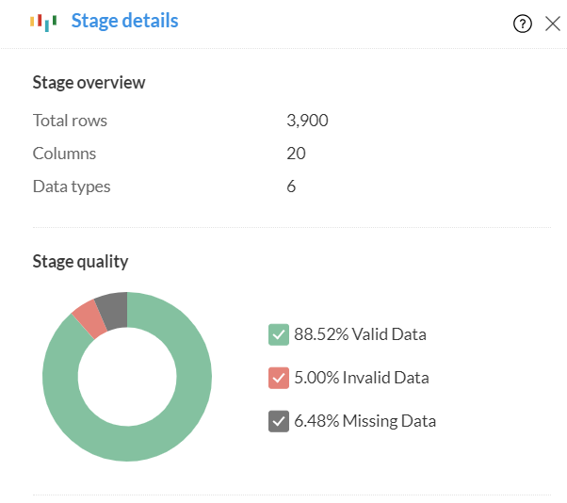Image resolution: width=567 pixels, height=503 pixels.
Task: Click the Stage details bar-chart icon
Action: click(43, 21)
